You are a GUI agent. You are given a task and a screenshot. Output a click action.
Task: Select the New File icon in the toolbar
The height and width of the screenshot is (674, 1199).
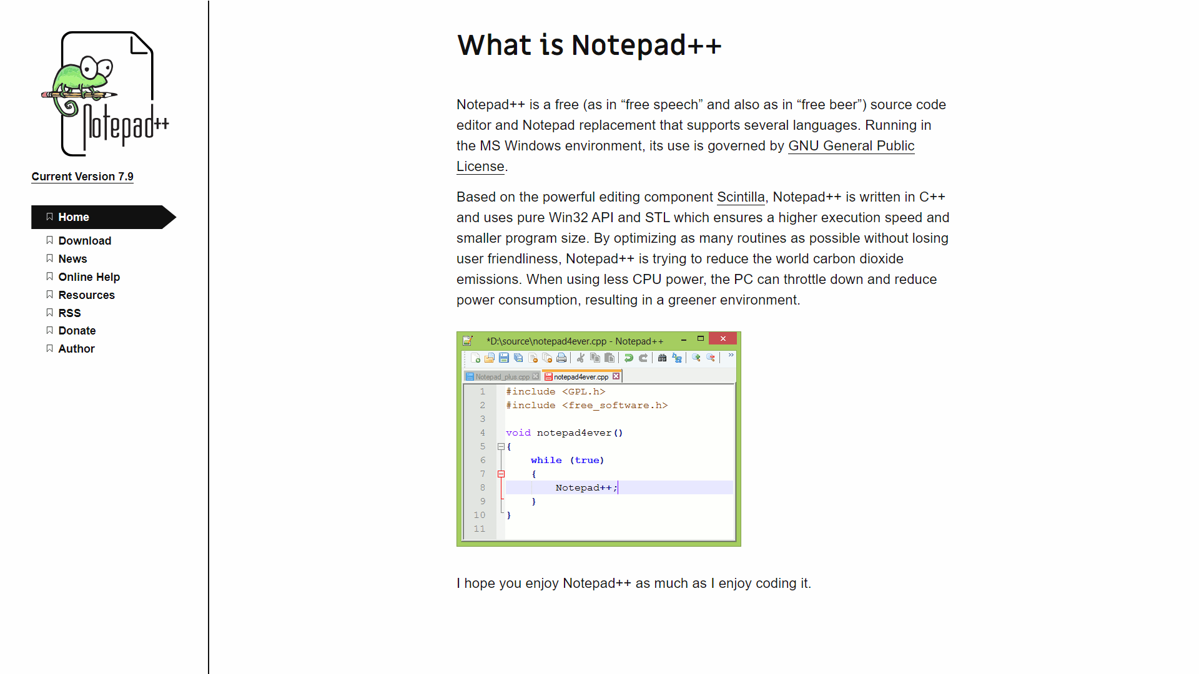coord(476,358)
